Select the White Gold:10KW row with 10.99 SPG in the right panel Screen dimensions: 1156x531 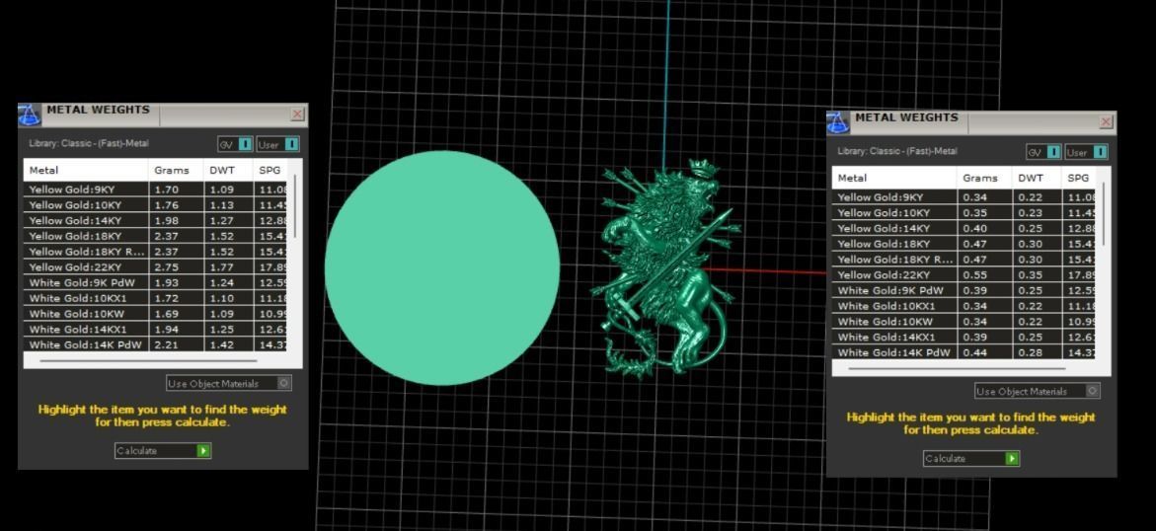point(964,321)
